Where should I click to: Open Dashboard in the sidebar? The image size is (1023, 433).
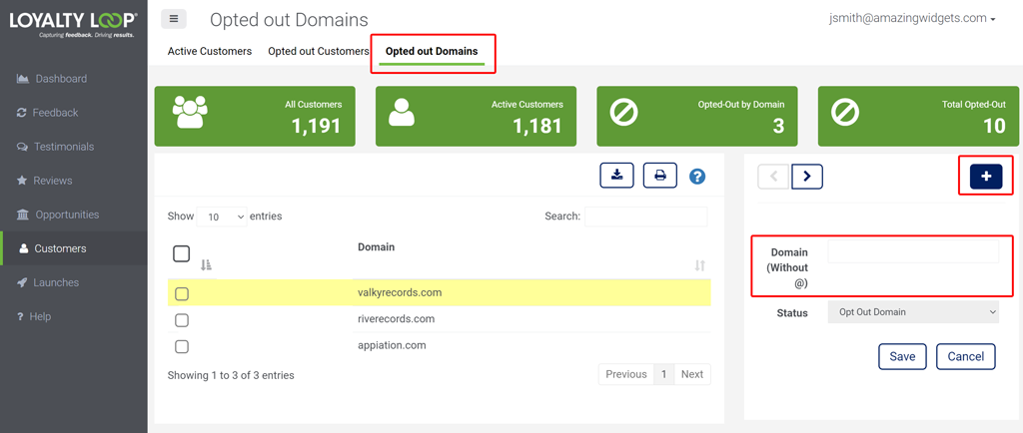tap(74, 79)
